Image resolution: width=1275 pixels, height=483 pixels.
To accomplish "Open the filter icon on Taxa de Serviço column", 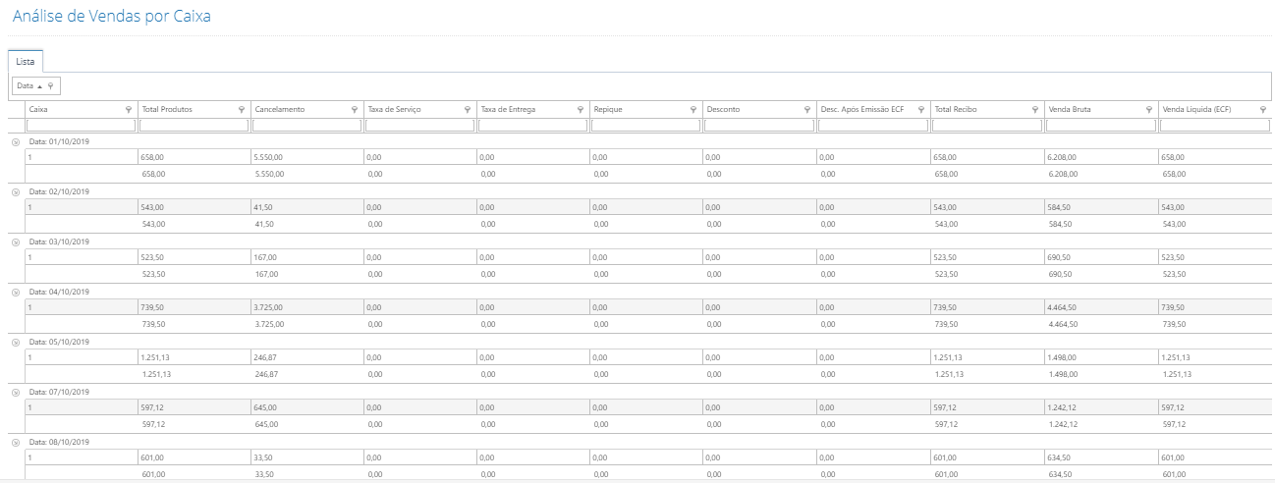I will pos(468,110).
